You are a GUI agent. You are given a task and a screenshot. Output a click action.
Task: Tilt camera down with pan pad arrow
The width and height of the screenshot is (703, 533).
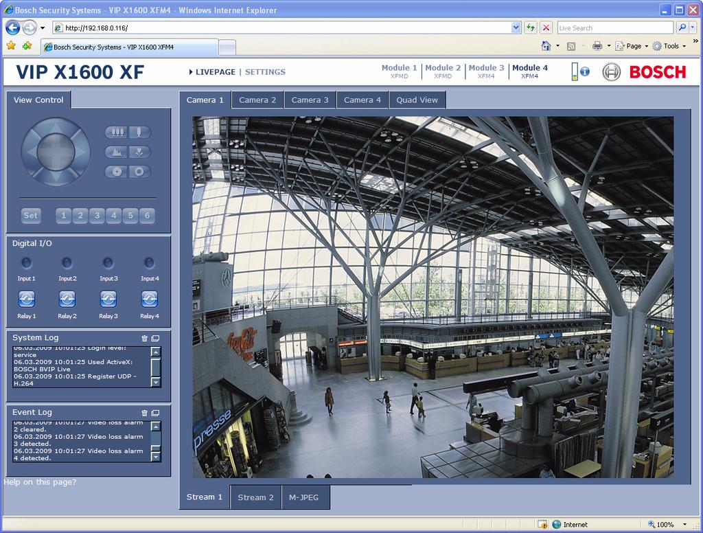(x=56, y=178)
